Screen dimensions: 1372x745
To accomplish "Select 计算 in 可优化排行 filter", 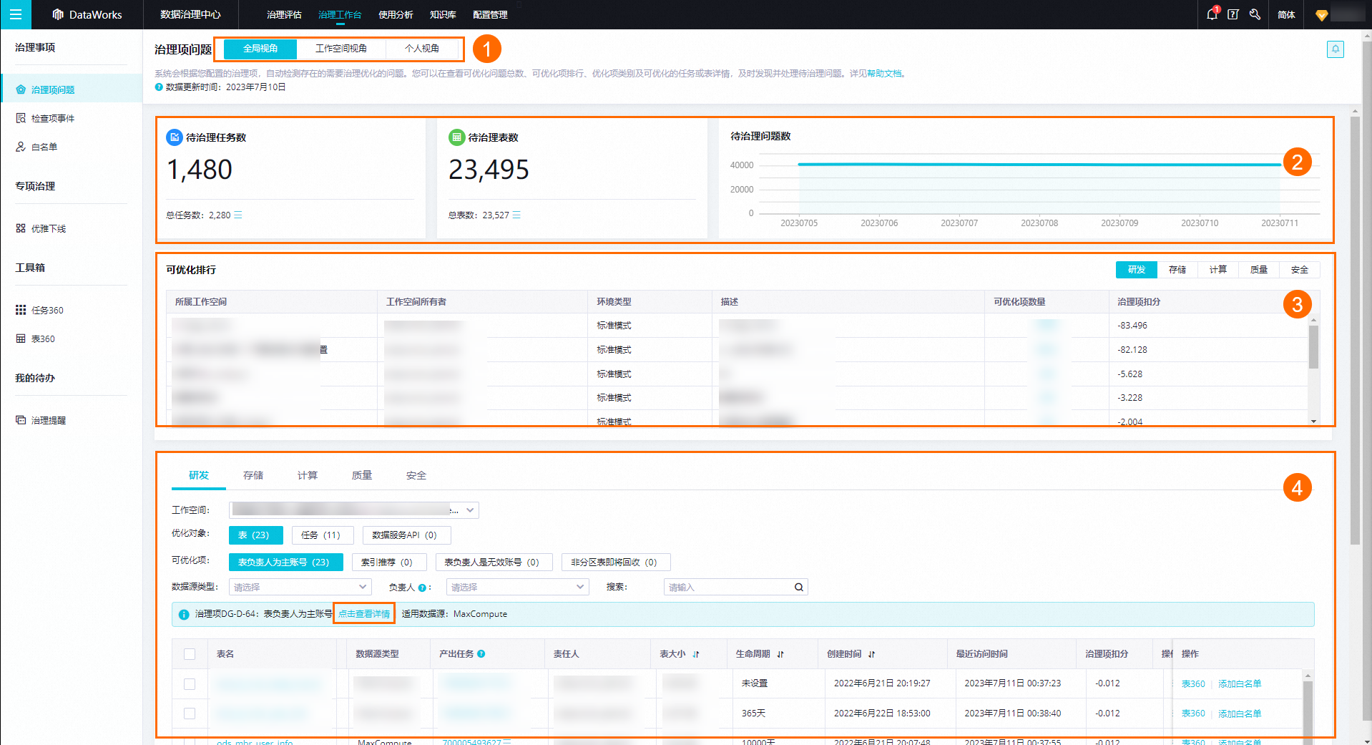I will [x=1218, y=270].
